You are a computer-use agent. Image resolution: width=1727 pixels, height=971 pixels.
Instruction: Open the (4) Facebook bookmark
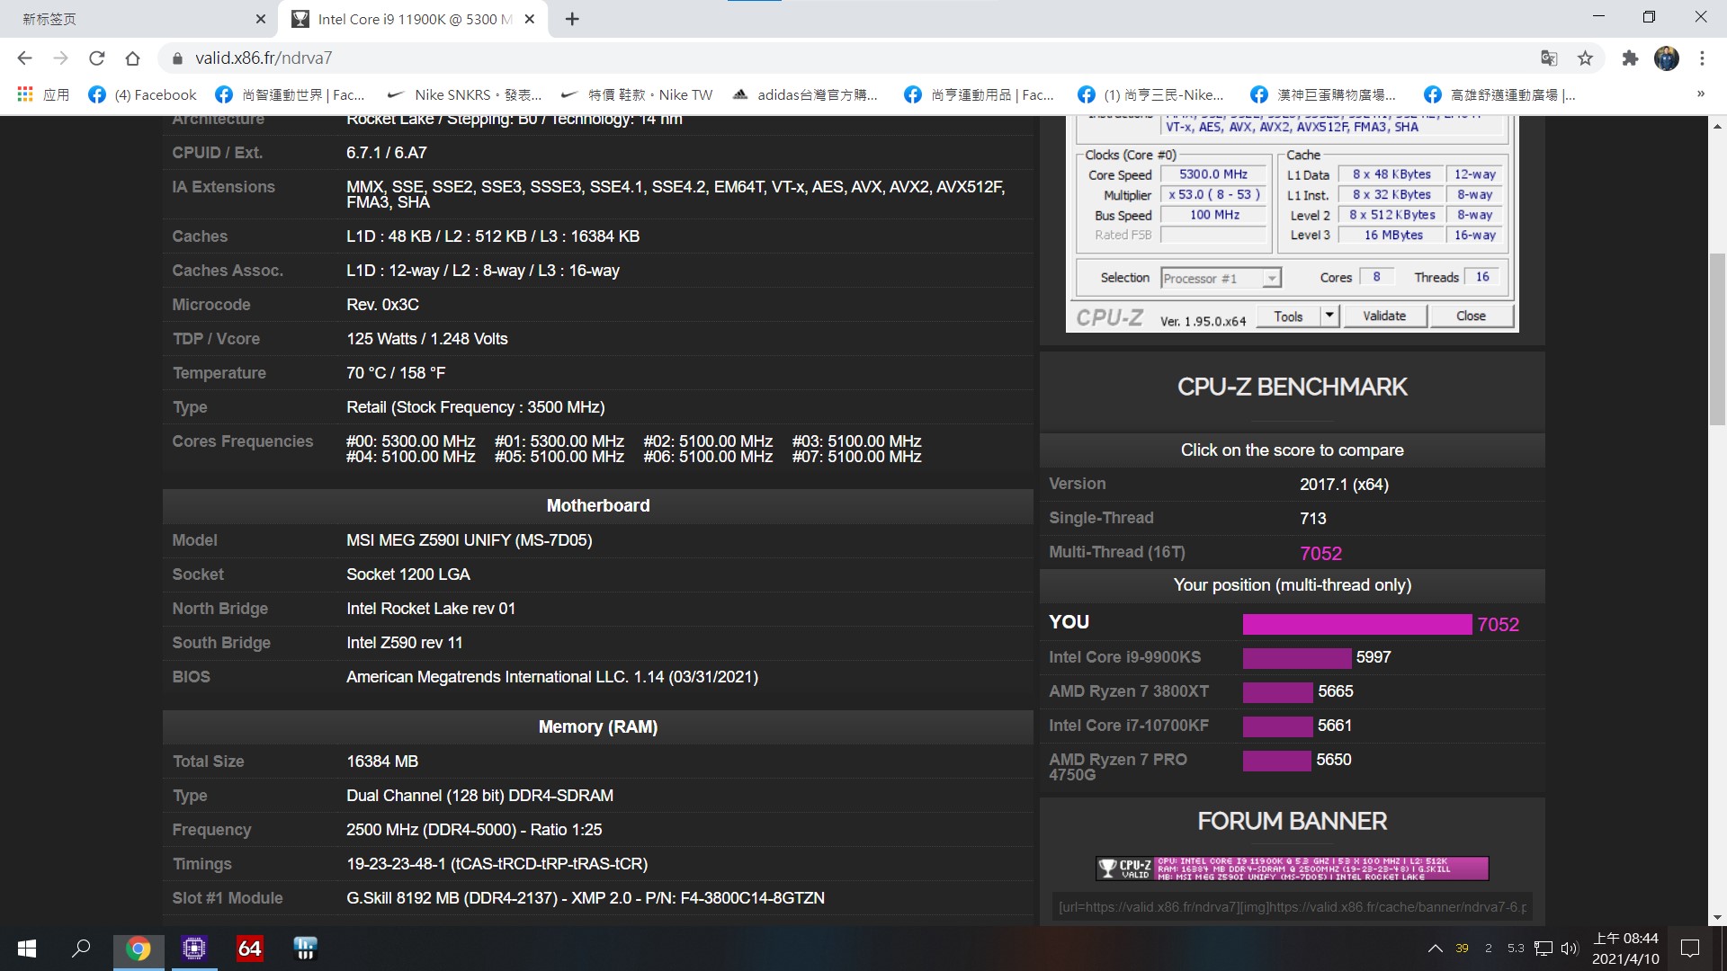[142, 94]
